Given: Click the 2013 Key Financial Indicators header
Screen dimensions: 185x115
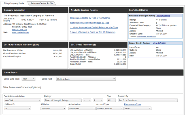Looking at the screenshot, I should [22, 45].
